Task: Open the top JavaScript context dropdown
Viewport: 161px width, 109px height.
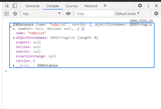Action: pyautogui.click(x=42, y=14)
